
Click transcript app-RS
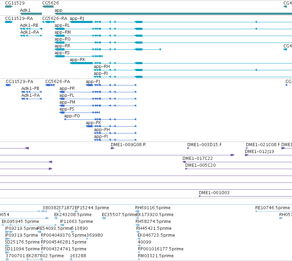tap(79, 56)
